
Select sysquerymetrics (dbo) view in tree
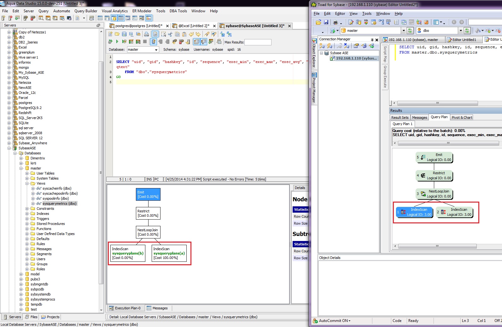pos(59,204)
